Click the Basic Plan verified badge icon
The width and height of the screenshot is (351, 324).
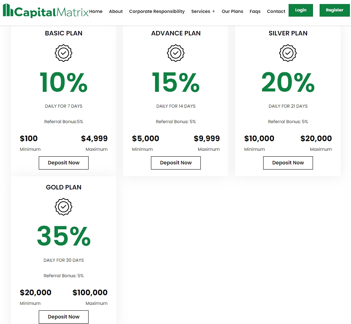[63, 53]
